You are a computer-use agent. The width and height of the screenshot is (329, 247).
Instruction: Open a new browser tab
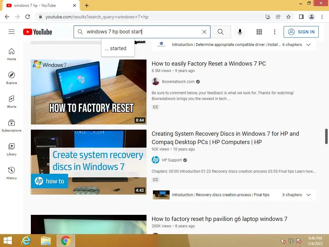tap(87, 5)
